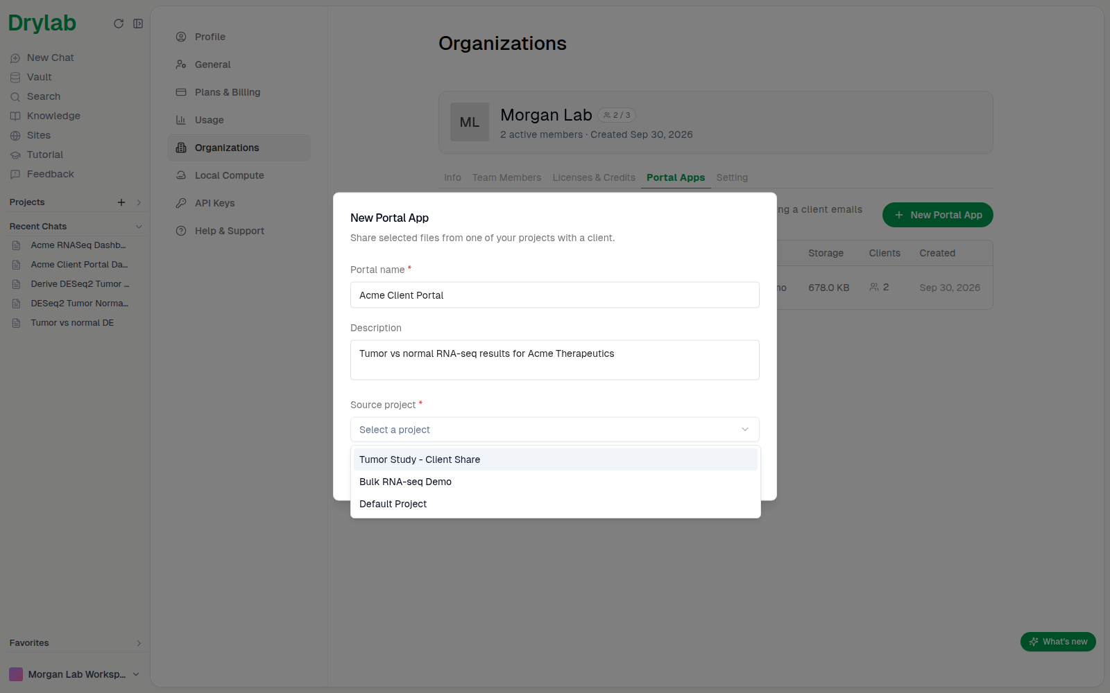Go to Search in the sidebar

44,96
